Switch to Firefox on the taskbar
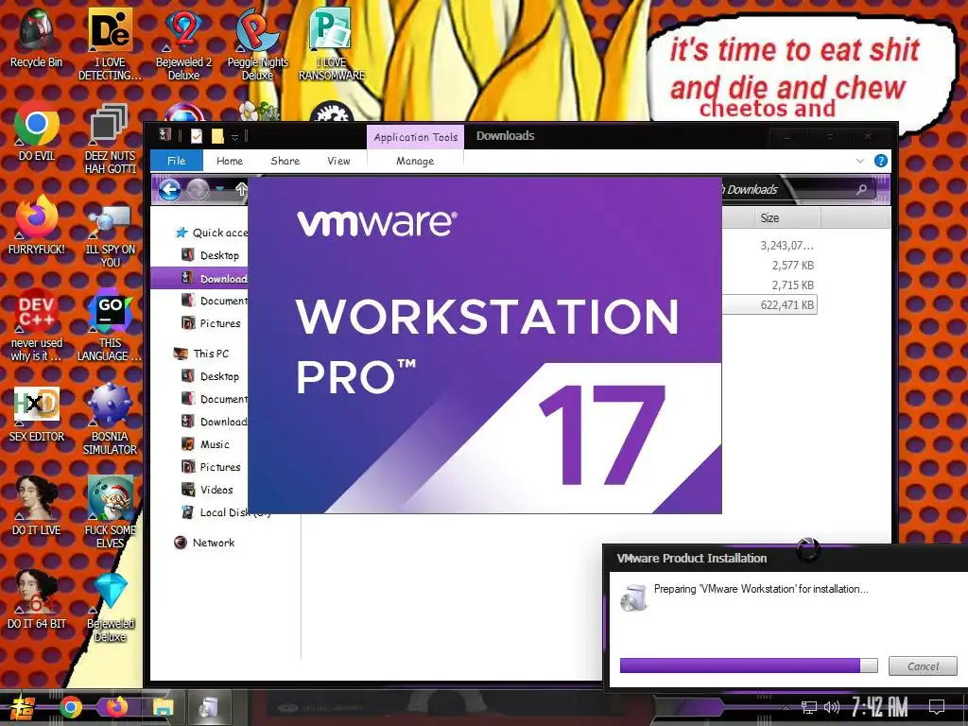 coord(116,707)
